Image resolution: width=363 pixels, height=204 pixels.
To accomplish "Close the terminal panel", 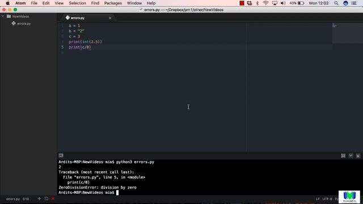I will (x=358, y=156).
